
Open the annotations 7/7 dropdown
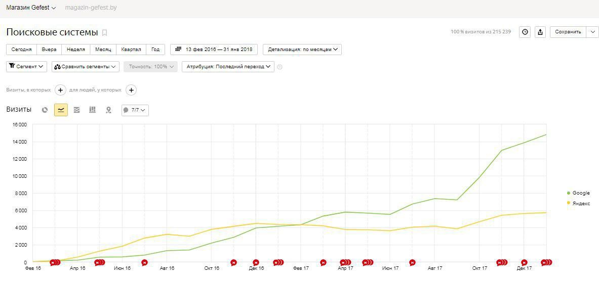click(x=135, y=110)
